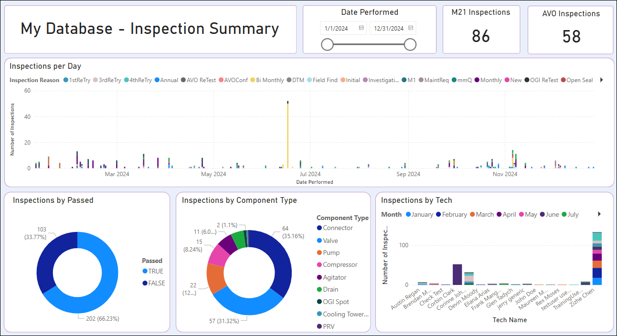The image size is (617, 336).
Task: Click the Drain component type legend item
Action: 327,289
